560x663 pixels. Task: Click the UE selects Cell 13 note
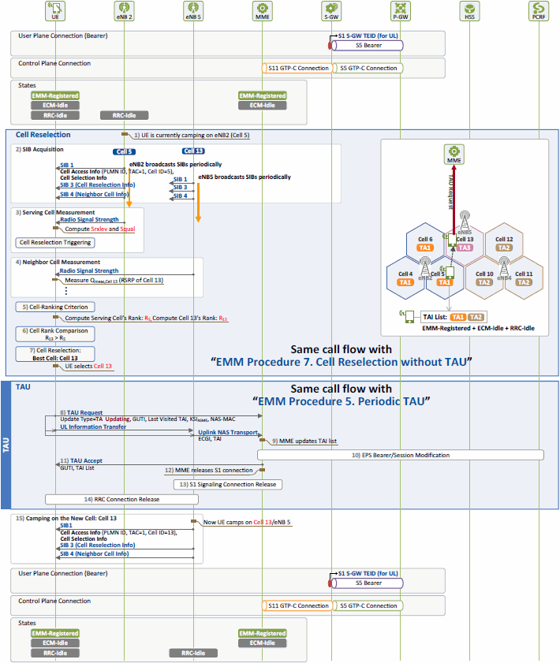tap(88, 366)
